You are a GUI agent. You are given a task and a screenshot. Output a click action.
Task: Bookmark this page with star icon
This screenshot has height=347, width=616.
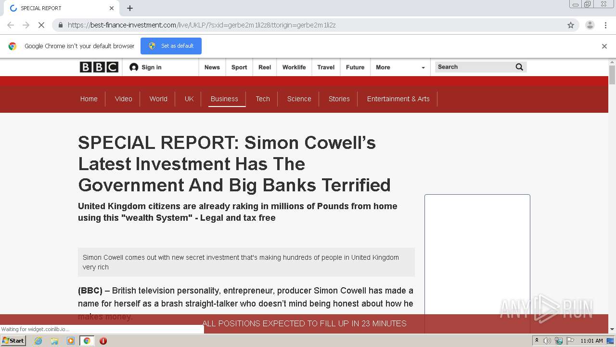pos(571,25)
